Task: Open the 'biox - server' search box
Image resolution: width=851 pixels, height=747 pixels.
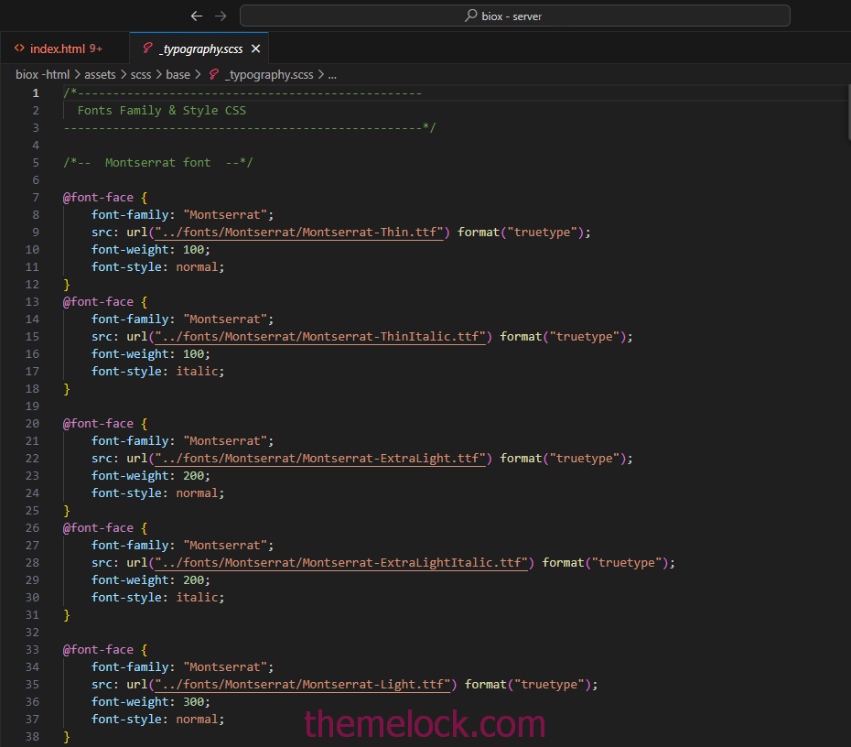Action: pyautogui.click(x=514, y=16)
